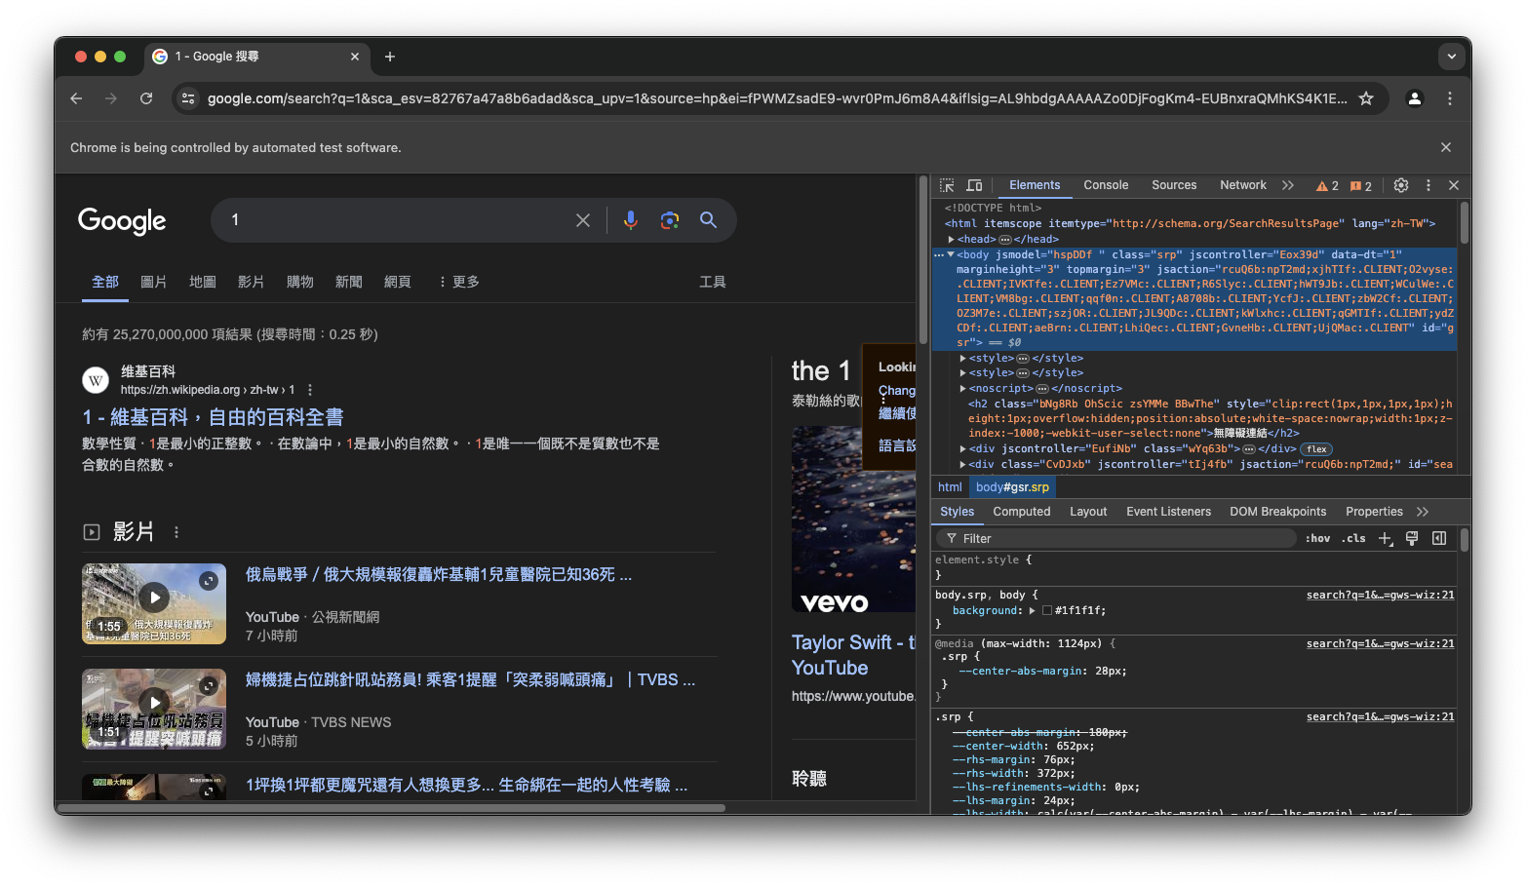
Task: Select the 圖片 search filter tab
Action: tap(154, 282)
